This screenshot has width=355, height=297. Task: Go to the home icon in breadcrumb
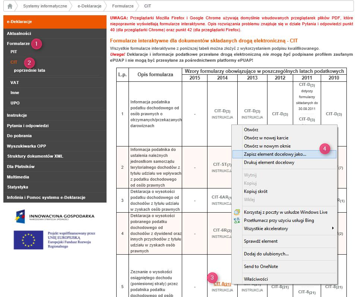(10, 6)
